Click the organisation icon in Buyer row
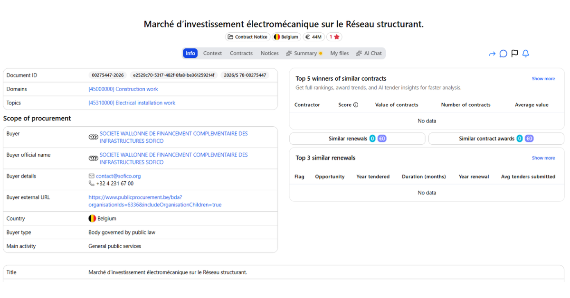This screenshot has width=570, height=298. (94, 137)
